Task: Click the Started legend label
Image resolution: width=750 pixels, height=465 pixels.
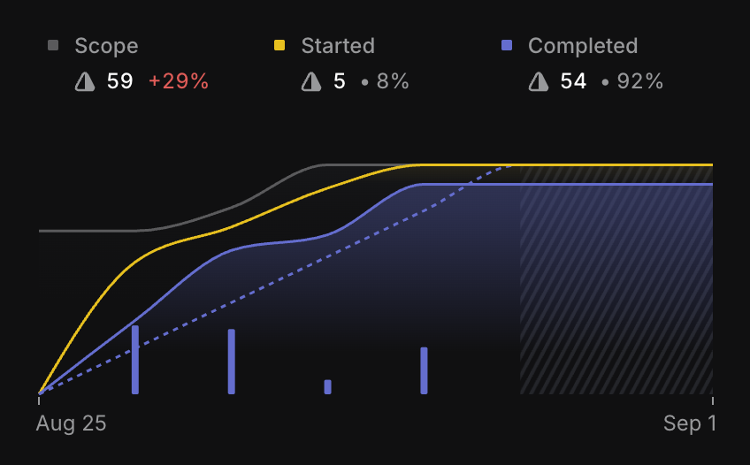Action: tap(338, 46)
